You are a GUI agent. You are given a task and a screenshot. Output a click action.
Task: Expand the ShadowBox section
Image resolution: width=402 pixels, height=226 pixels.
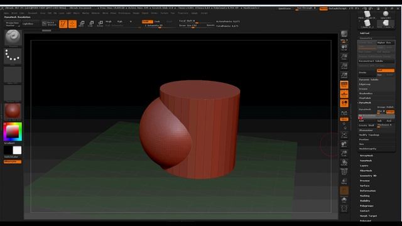(x=366, y=94)
